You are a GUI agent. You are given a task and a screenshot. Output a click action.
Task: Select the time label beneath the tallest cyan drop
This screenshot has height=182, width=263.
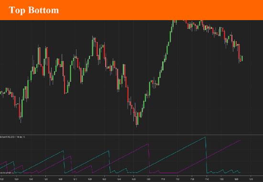(x=207, y=179)
